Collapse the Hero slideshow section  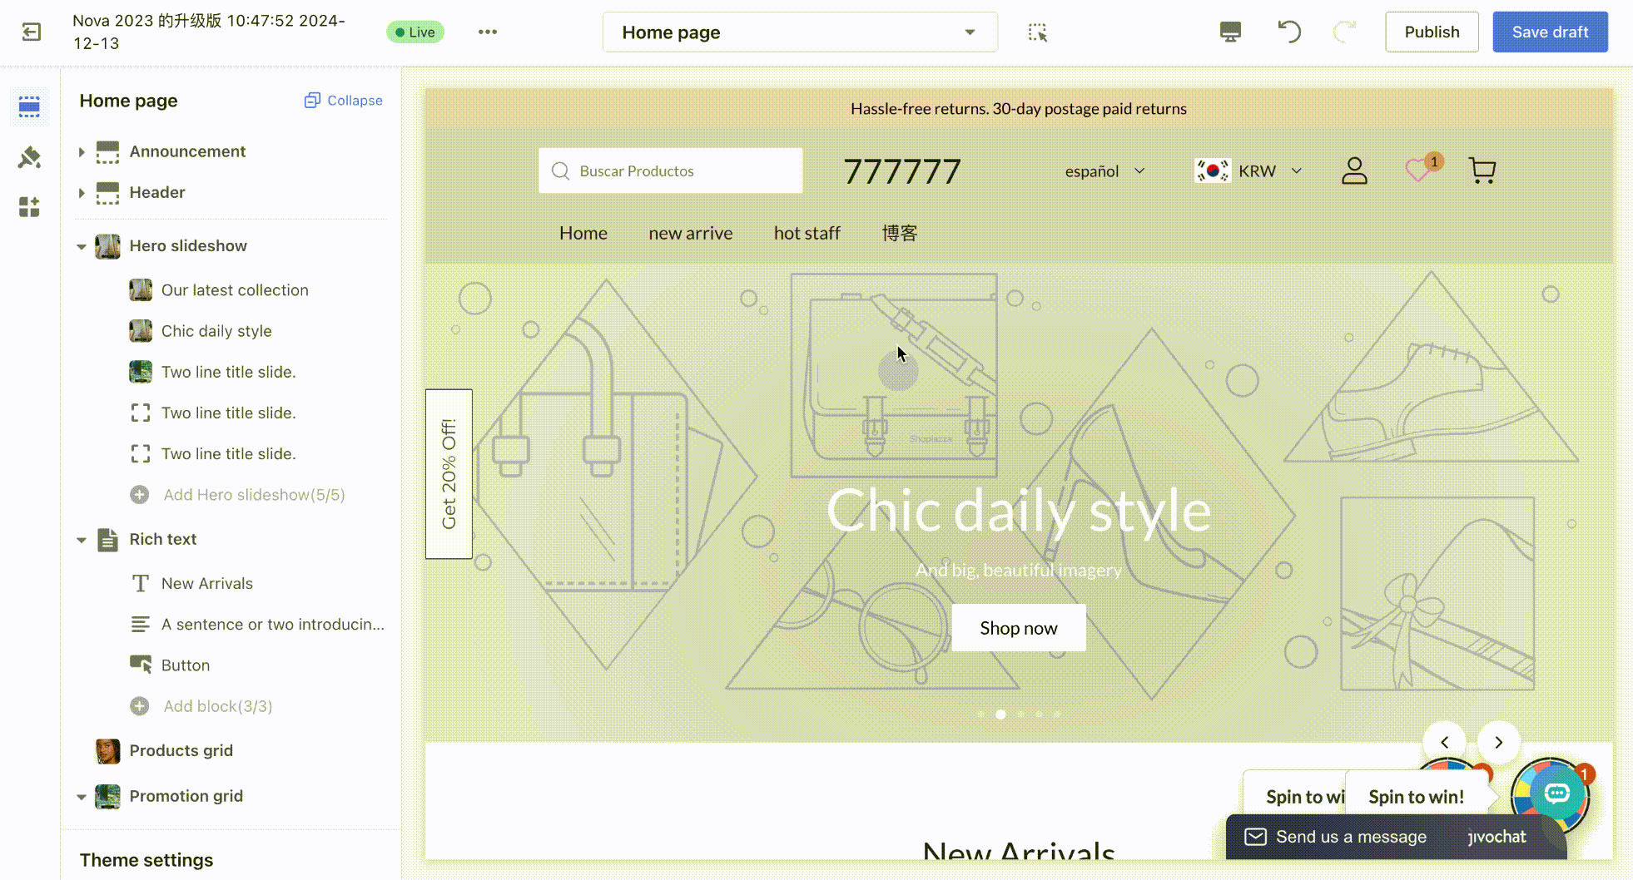pos(82,246)
